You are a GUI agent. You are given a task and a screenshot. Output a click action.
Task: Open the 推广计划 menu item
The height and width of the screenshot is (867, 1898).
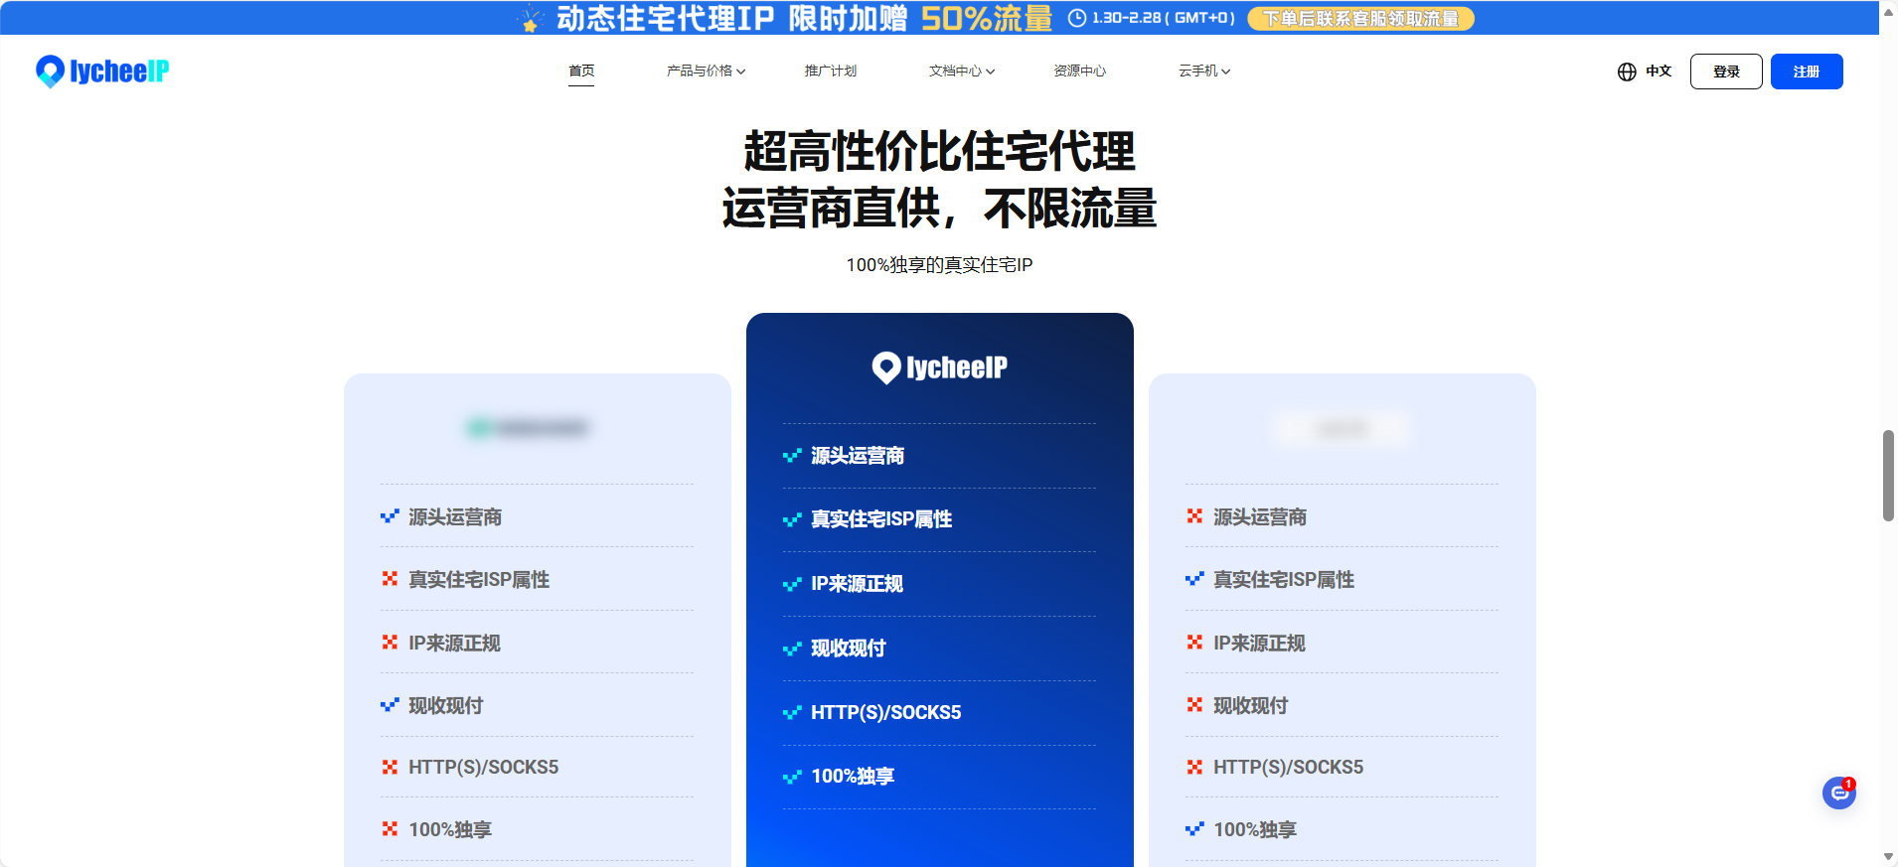click(x=830, y=72)
